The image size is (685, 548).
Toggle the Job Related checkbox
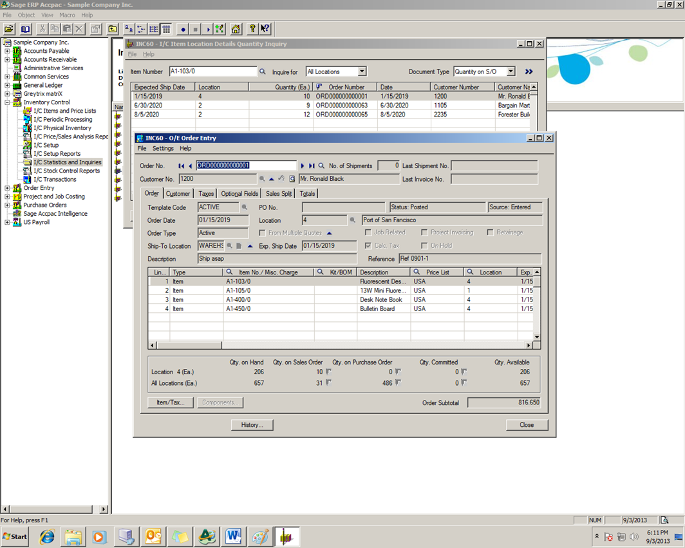tap(368, 232)
